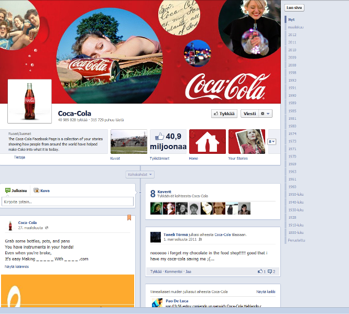Jump to 2012 in the timeline
The height and width of the screenshot is (314, 349).
pyautogui.click(x=292, y=35)
